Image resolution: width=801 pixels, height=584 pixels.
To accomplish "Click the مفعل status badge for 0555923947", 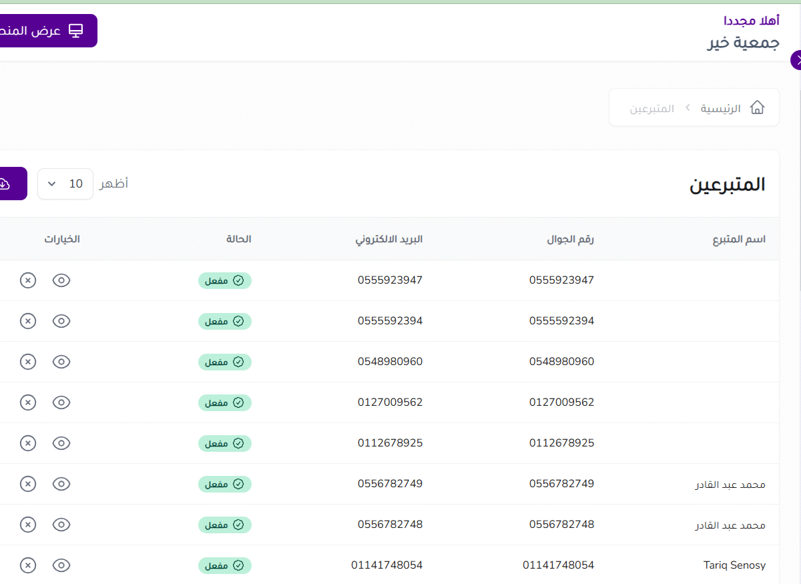I will click(x=225, y=280).
